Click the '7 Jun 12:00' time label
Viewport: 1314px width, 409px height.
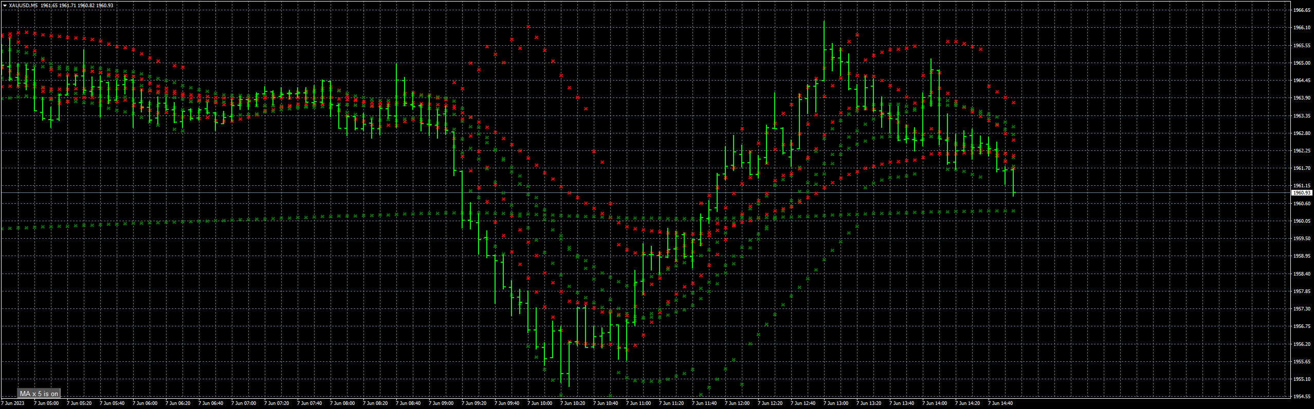[x=737, y=403]
